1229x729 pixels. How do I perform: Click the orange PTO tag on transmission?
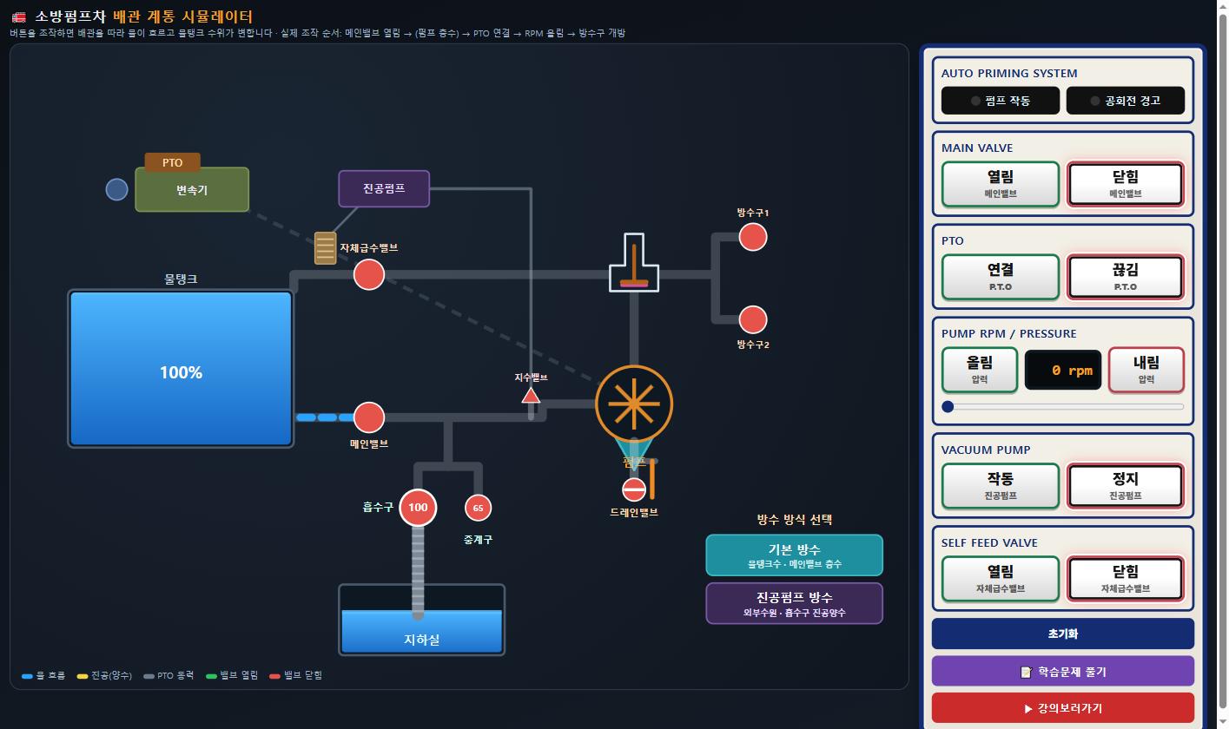pyautogui.click(x=172, y=162)
